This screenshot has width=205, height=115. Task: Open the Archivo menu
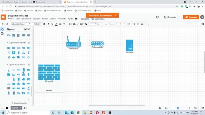pyautogui.click(x=11, y=19)
